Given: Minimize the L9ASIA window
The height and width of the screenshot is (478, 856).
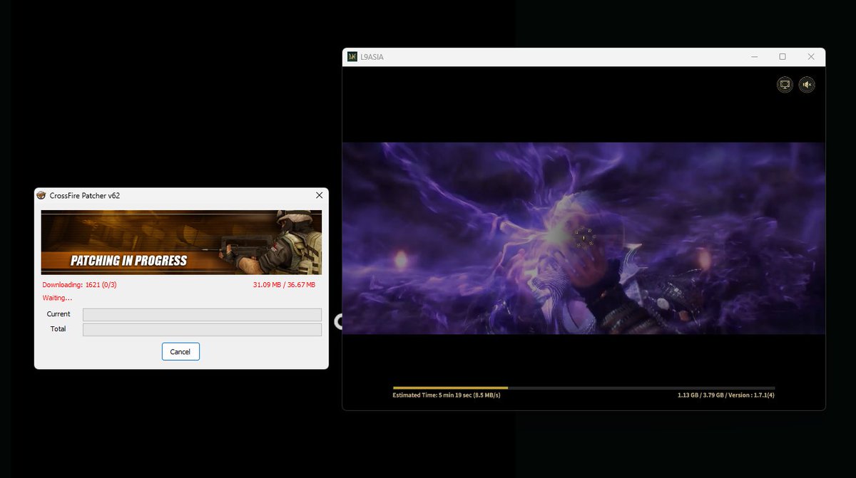Looking at the screenshot, I should pos(754,56).
